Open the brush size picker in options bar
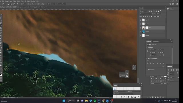The width and height of the screenshot is (183, 103). tap(17, 4)
